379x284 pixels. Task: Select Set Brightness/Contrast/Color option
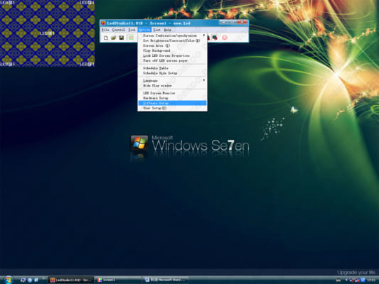point(172,40)
